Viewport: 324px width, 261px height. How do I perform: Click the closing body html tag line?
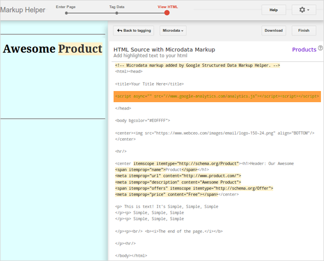131,255
